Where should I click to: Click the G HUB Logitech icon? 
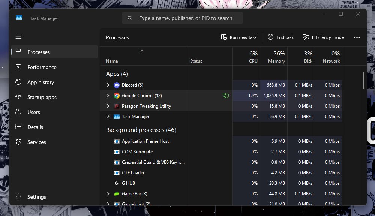pyautogui.click(x=117, y=183)
